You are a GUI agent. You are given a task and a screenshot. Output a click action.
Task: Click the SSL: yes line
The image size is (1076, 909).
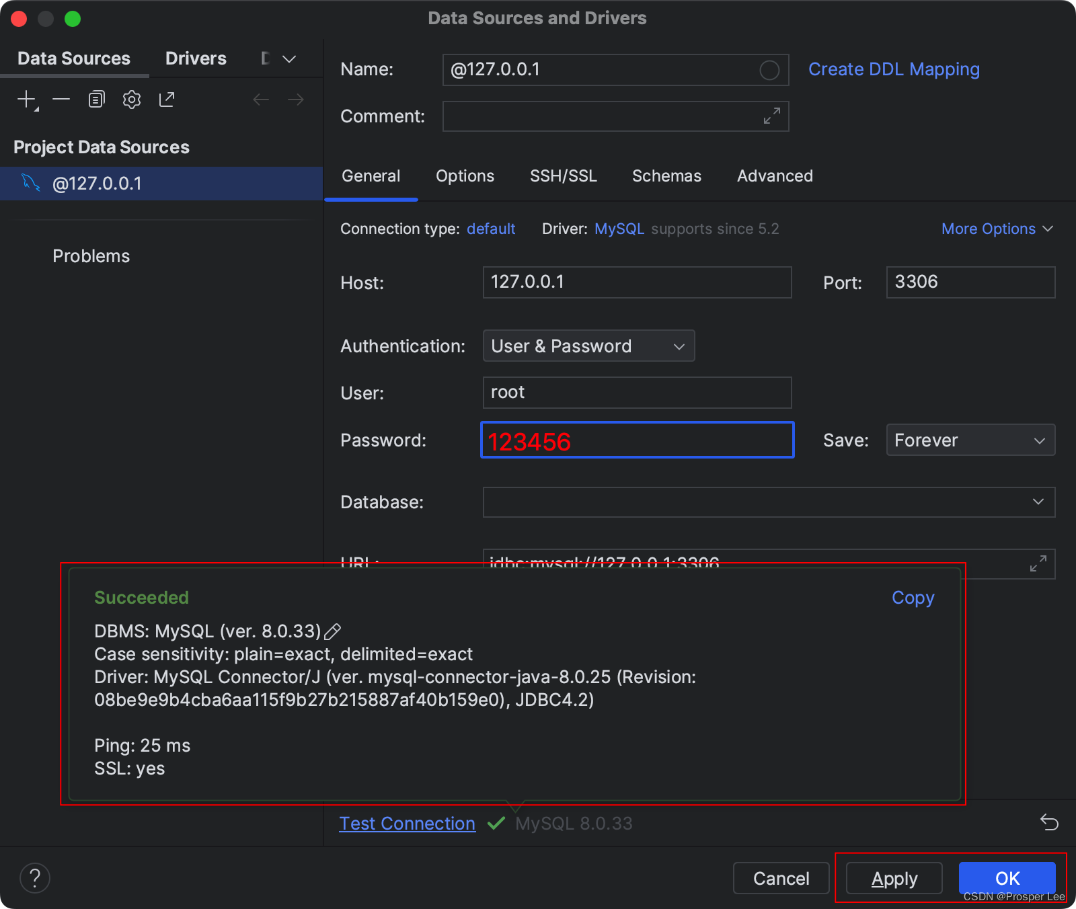(x=129, y=768)
